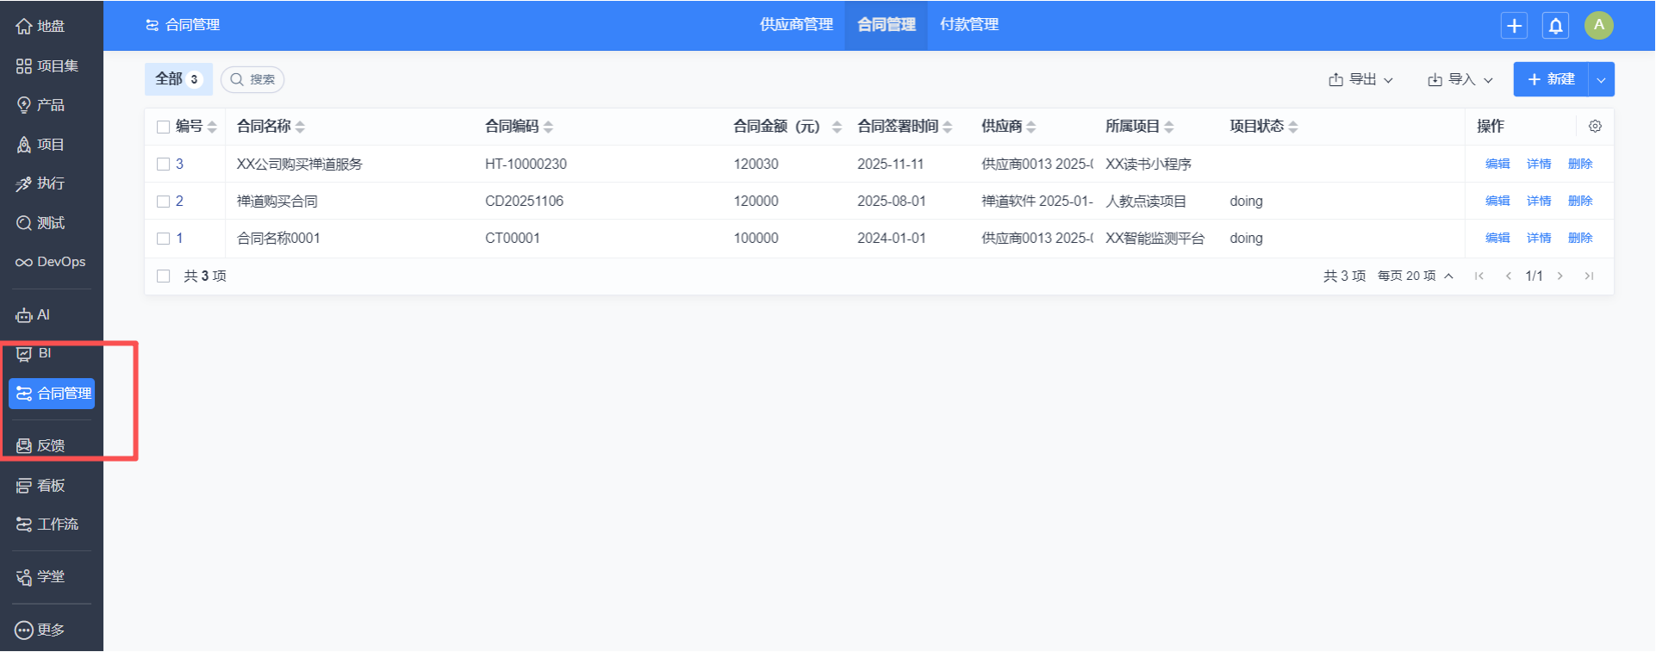The width and height of the screenshot is (1656, 652).
Task: Expand the 导出 dropdown
Action: 1360,79
